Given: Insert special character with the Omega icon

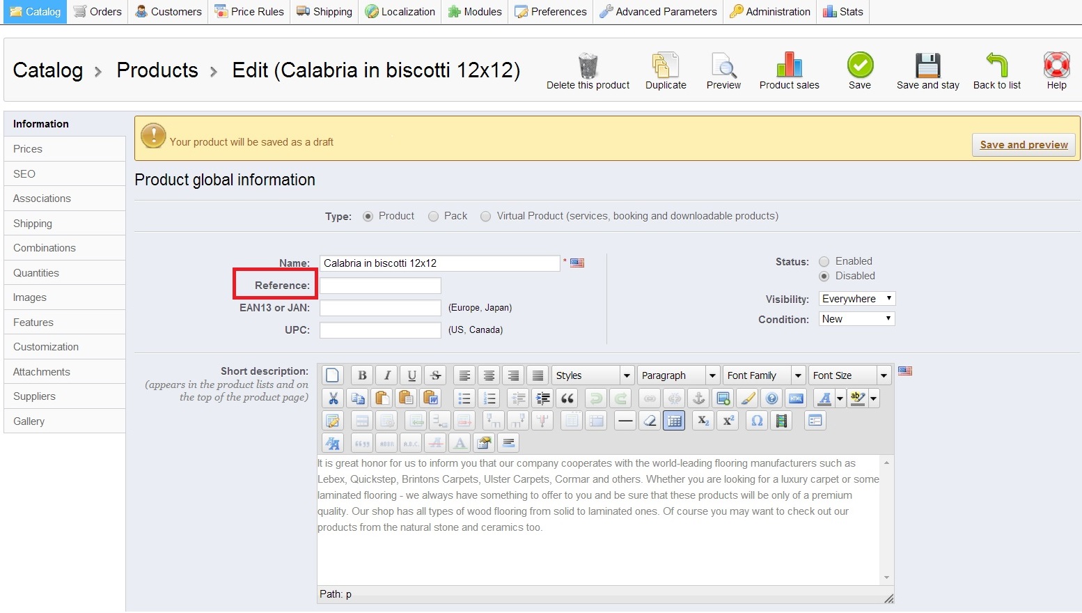Looking at the screenshot, I should pyautogui.click(x=757, y=421).
